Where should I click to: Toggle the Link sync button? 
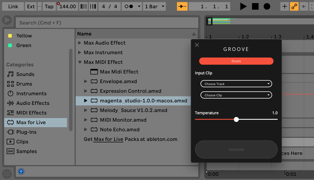[x=13, y=6]
